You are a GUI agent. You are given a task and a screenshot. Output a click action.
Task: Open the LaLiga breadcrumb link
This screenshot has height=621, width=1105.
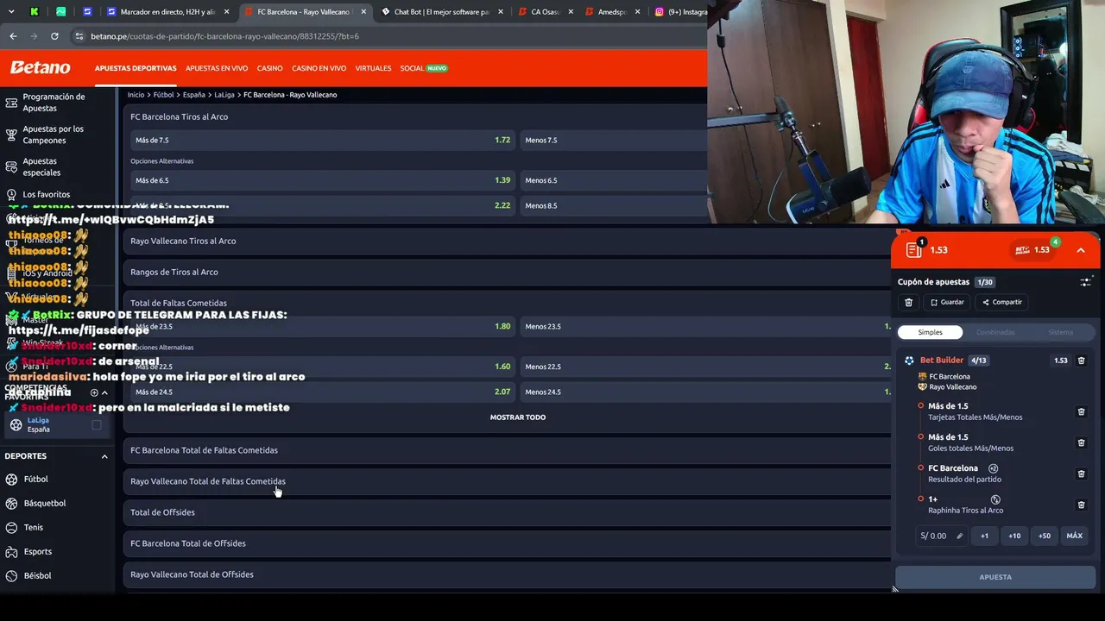click(224, 95)
